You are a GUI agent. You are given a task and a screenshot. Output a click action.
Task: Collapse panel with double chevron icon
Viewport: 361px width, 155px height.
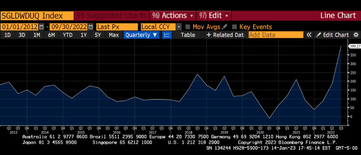[309, 35]
